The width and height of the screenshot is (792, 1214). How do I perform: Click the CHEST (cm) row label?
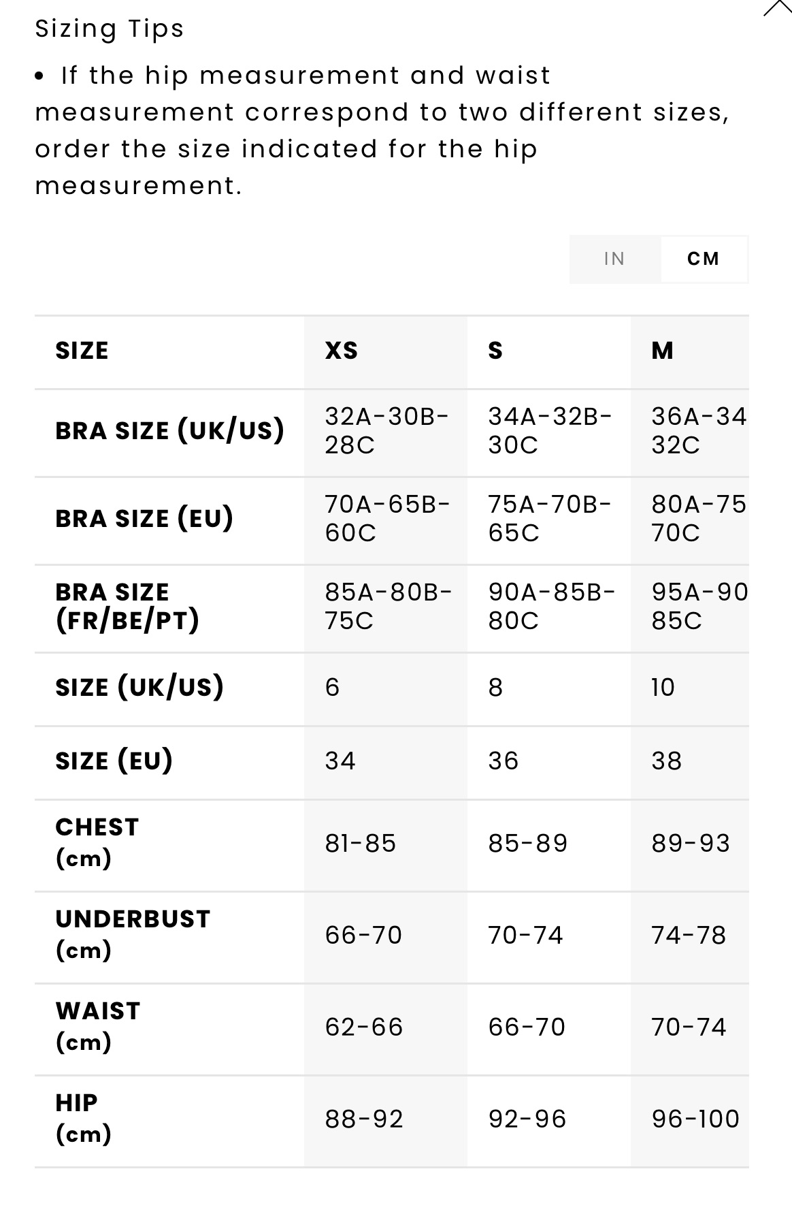[x=97, y=842]
